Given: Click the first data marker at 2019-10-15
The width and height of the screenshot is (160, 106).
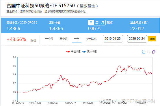Looking at the screenshot, I should coord(18,92).
